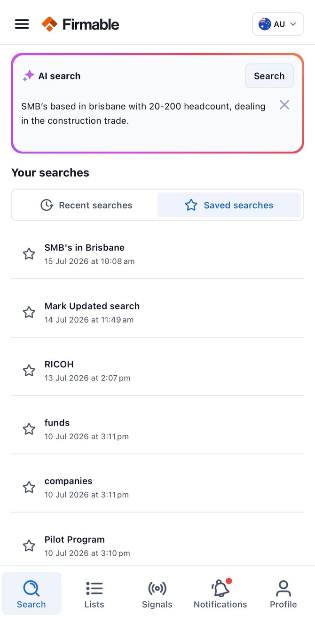Unstar the RICOH saved search
The image size is (315, 640).
click(x=29, y=371)
